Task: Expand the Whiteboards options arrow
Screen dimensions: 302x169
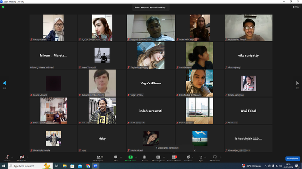Action: 221,157
